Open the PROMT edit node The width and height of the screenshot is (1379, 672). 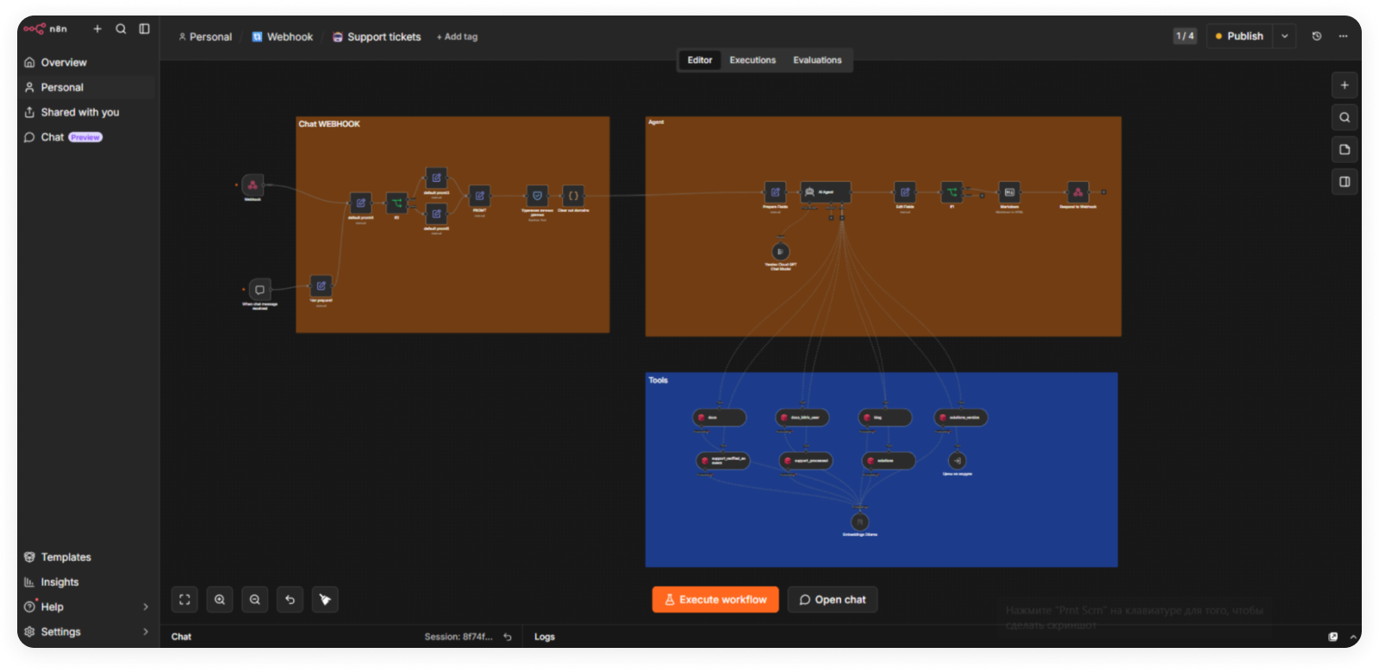(479, 196)
